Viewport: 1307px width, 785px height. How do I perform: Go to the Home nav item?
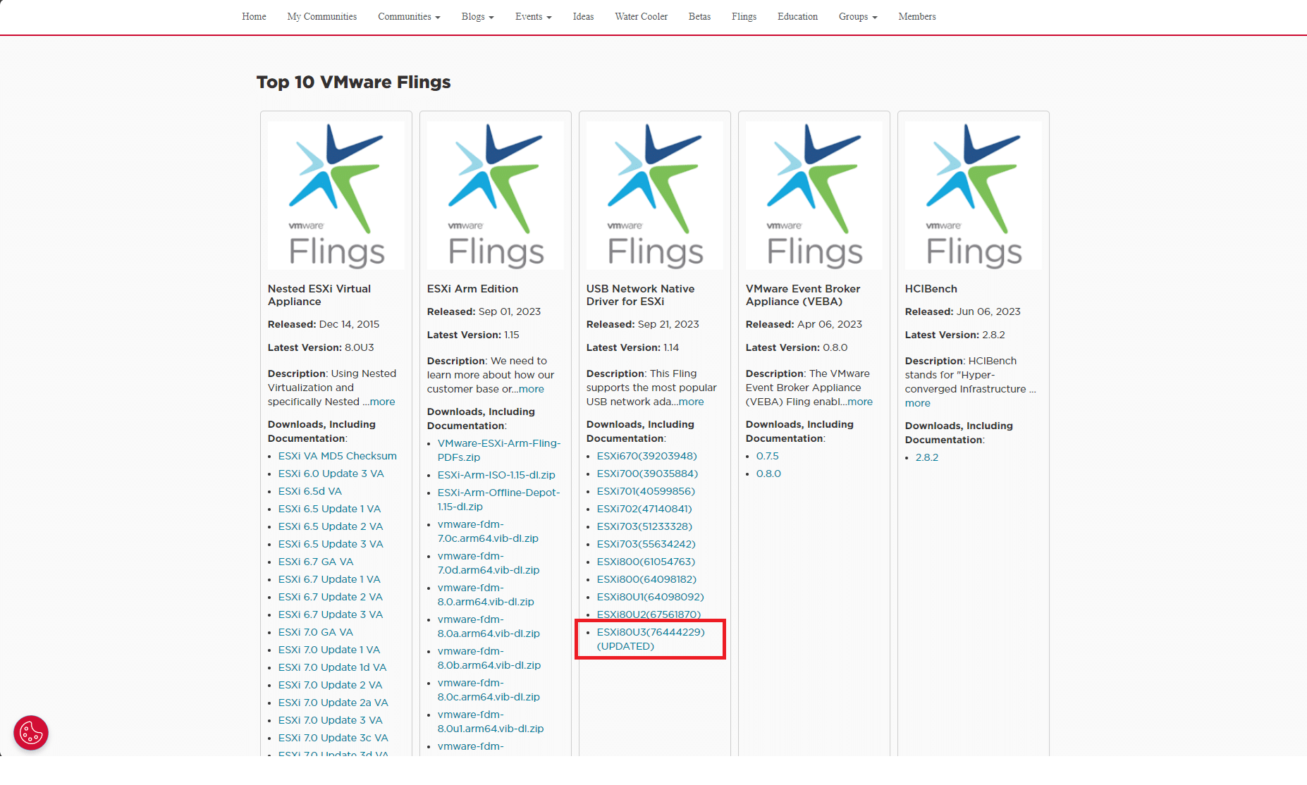point(254,16)
